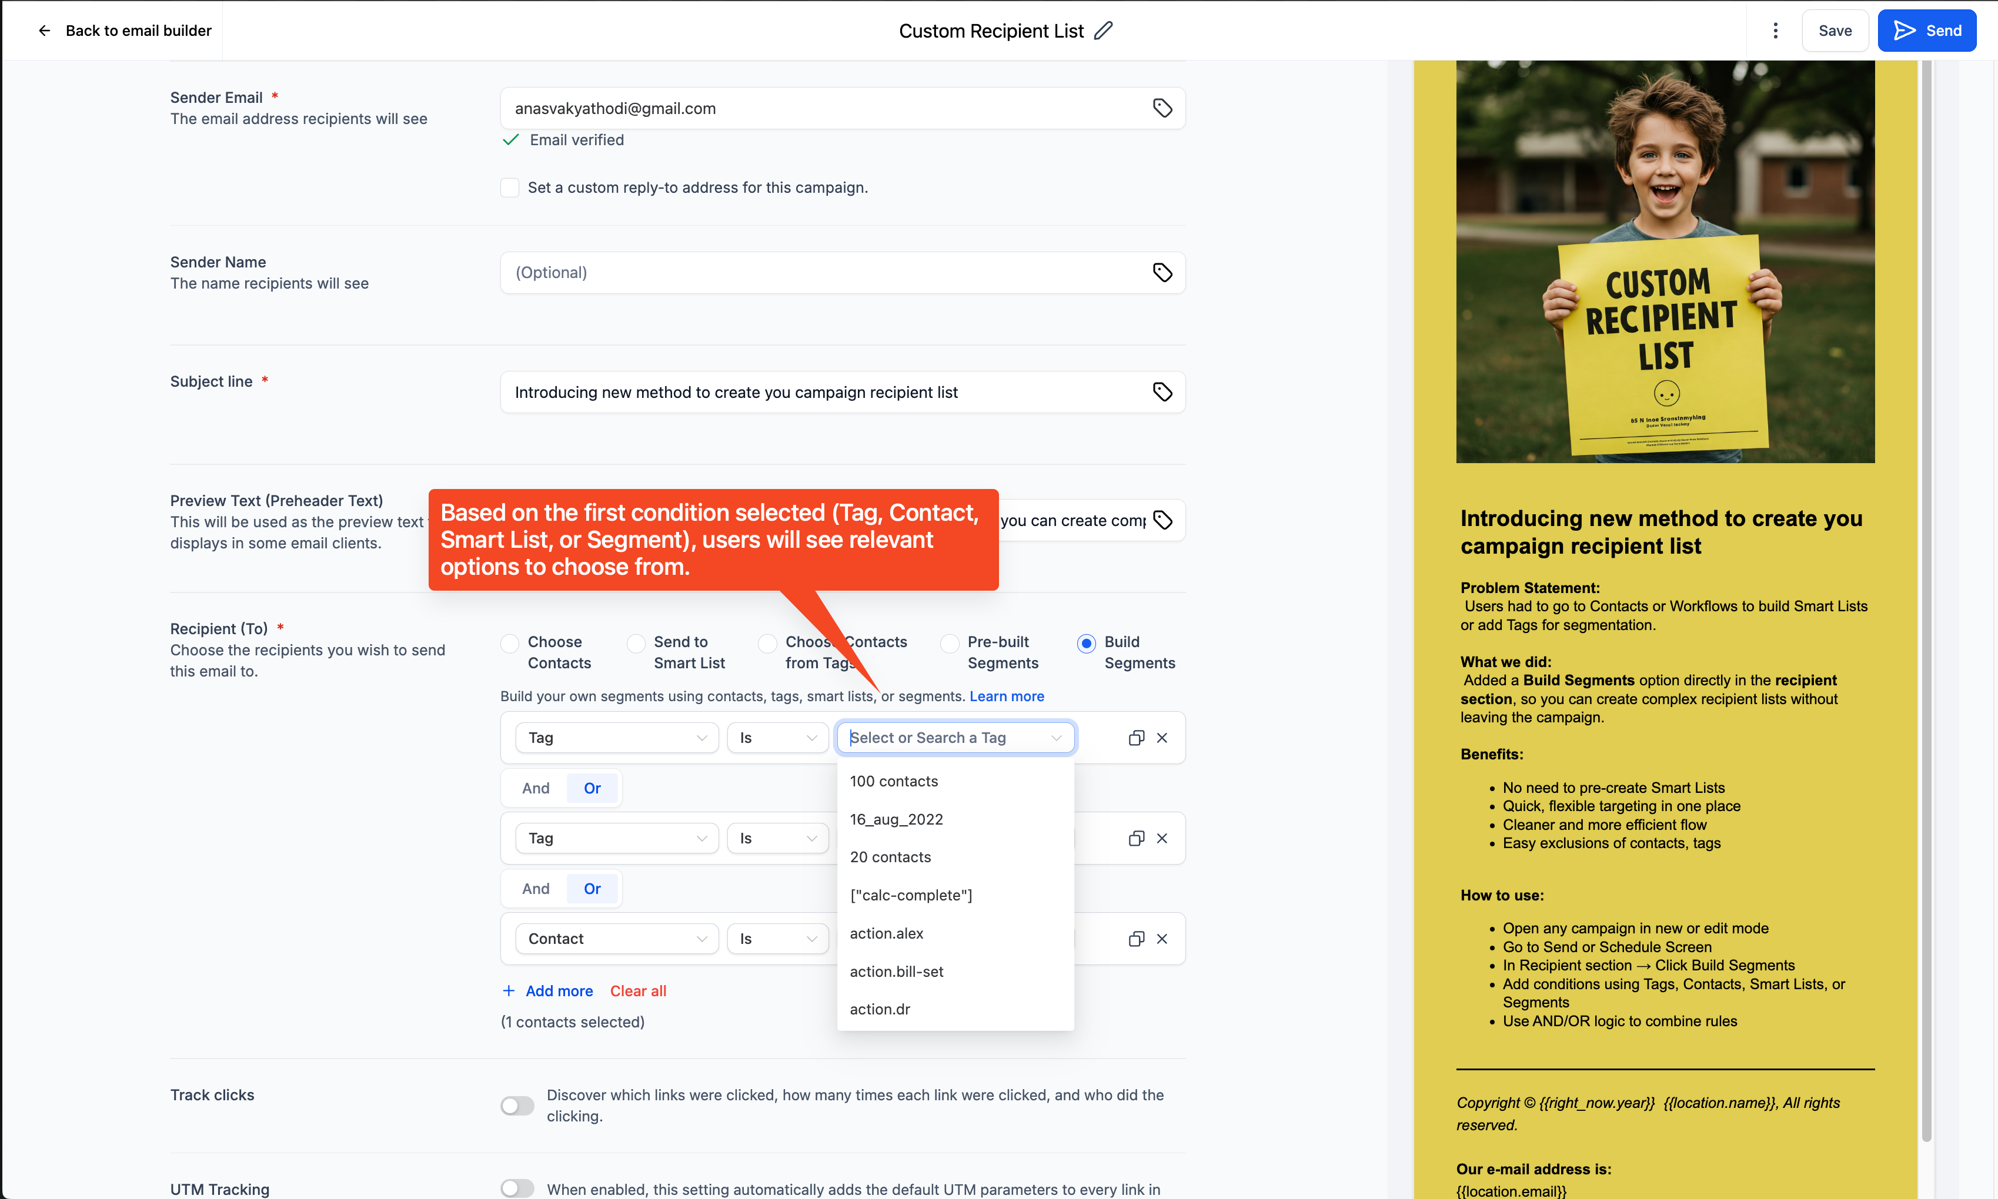Click the pencil icon to rename campaign
1998x1199 pixels.
coord(1103,31)
